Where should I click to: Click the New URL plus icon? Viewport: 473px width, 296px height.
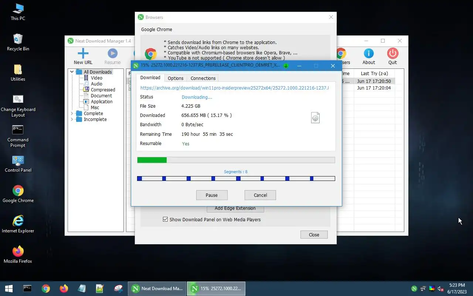tap(83, 53)
